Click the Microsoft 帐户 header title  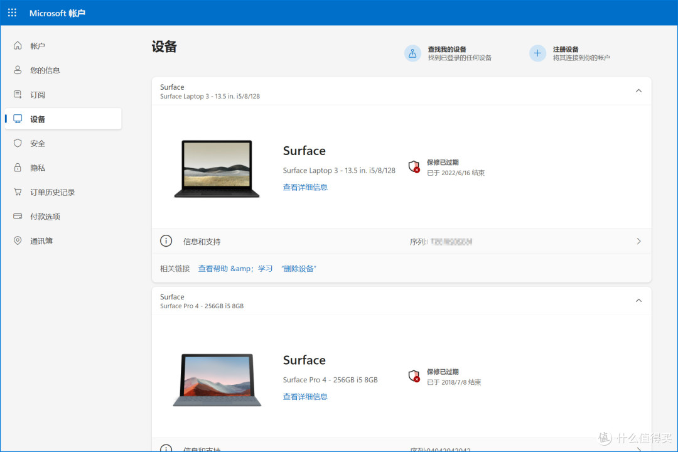coord(57,13)
